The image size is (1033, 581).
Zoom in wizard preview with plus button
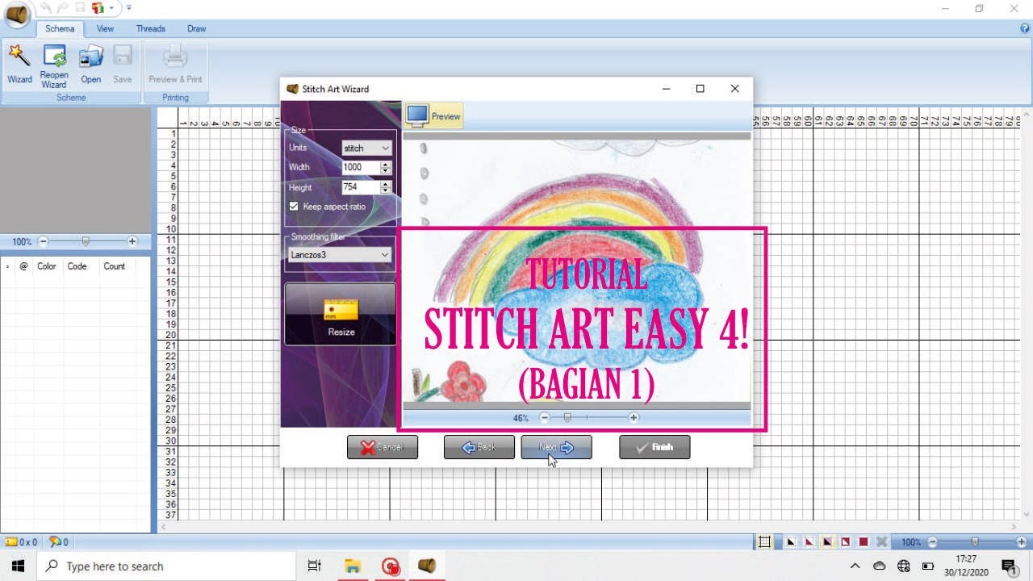(x=634, y=417)
